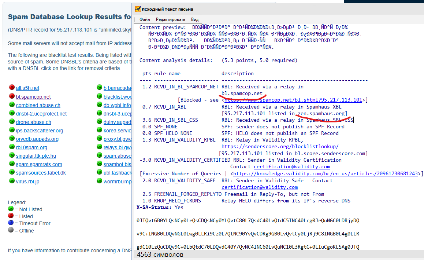The image size is (424, 260).
Task: Open the Вид menu
Action: (x=195, y=19)
